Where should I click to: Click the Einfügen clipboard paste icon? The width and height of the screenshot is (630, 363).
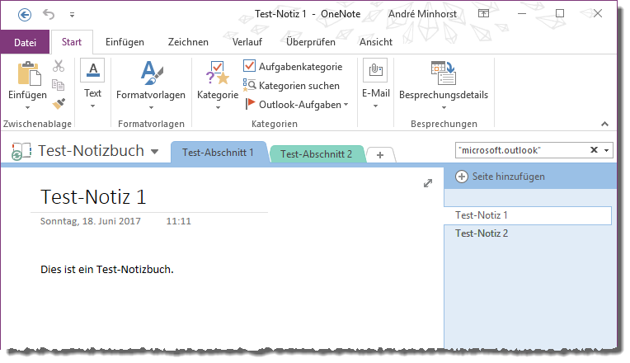pyautogui.click(x=29, y=73)
